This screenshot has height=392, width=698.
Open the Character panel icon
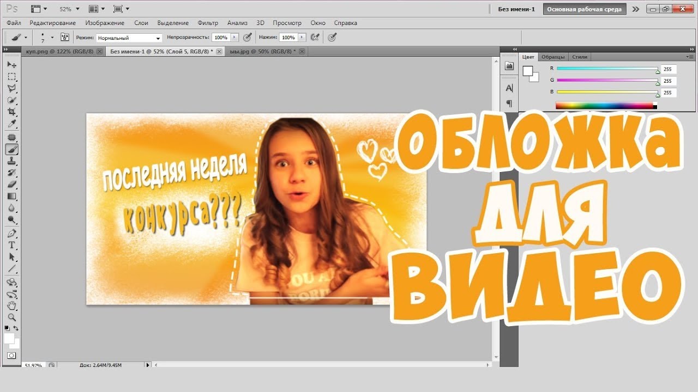(x=509, y=88)
